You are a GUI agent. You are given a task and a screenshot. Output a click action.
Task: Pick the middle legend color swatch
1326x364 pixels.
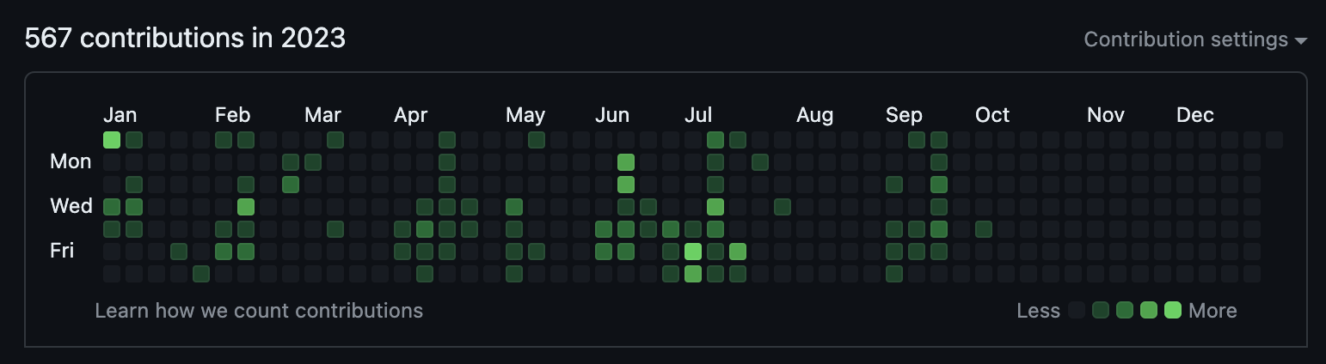[1125, 311]
